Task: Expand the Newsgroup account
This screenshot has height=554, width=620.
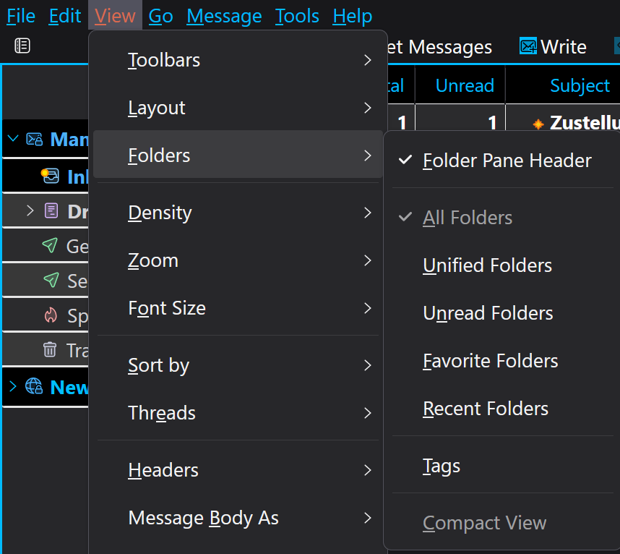Action: [x=13, y=387]
